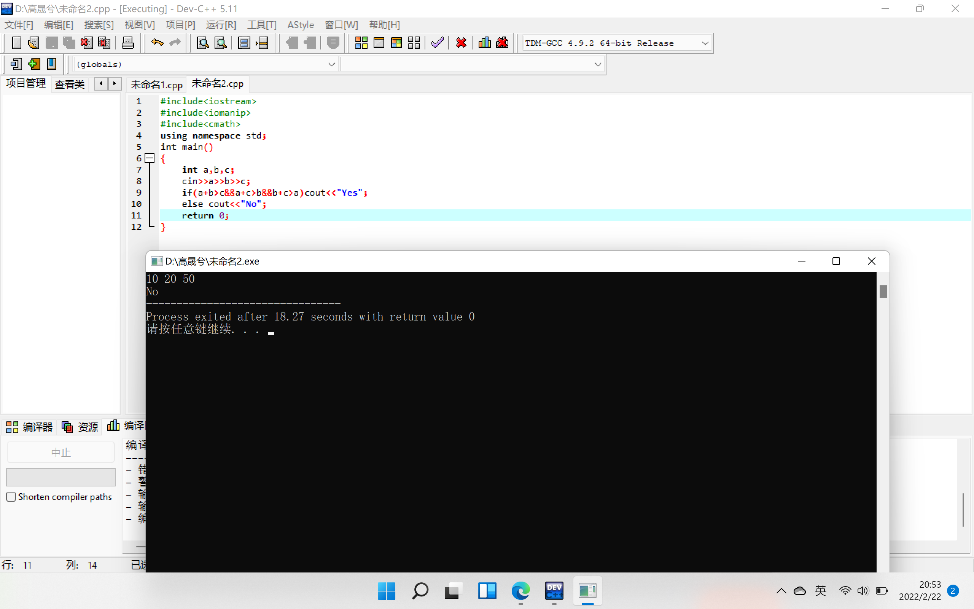Click the console window vertical scrollbar thumb

pos(883,291)
